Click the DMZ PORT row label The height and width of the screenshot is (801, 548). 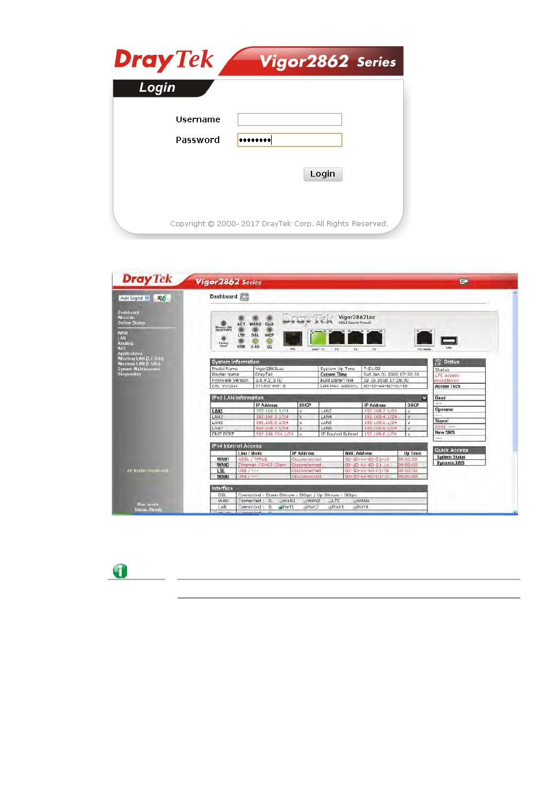coord(223,434)
